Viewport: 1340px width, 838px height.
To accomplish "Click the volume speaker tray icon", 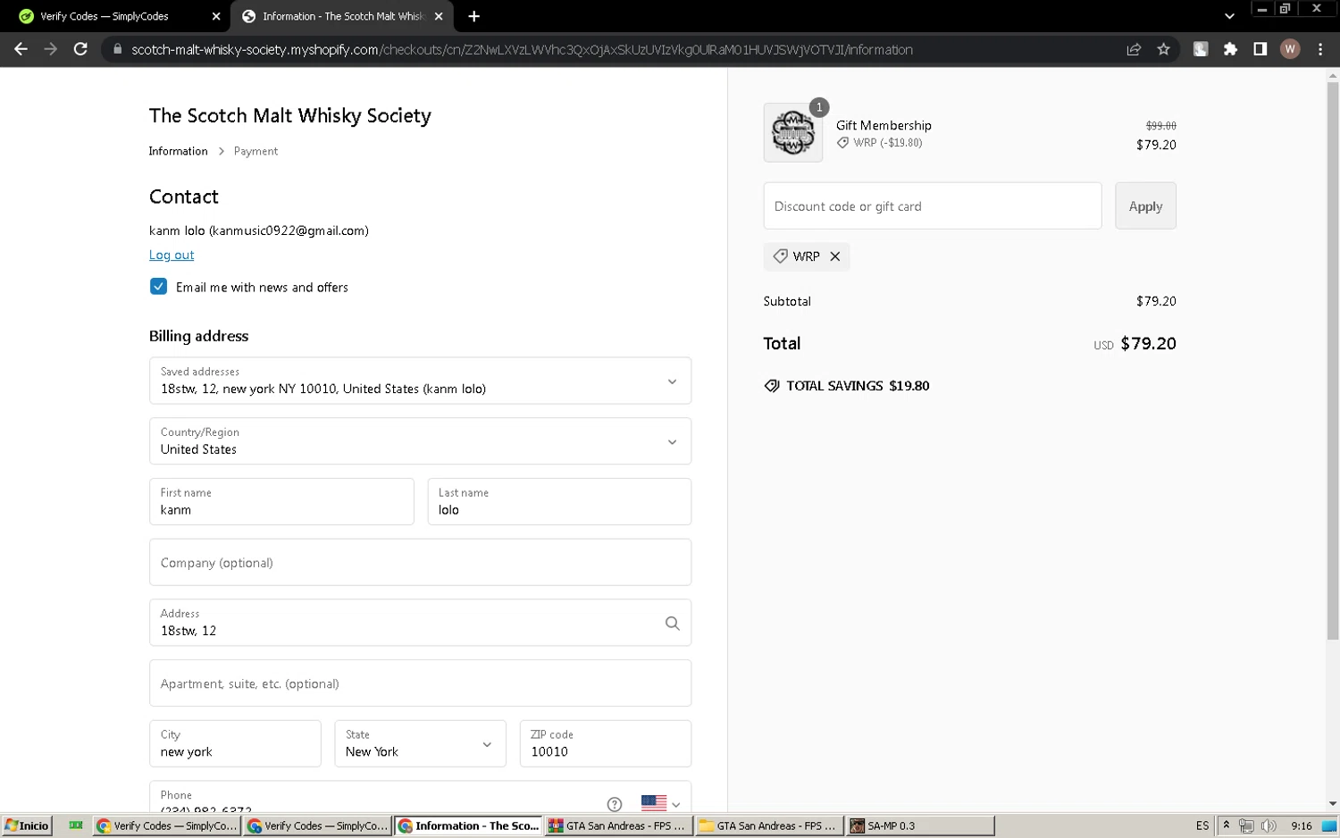I will pyautogui.click(x=1269, y=825).
